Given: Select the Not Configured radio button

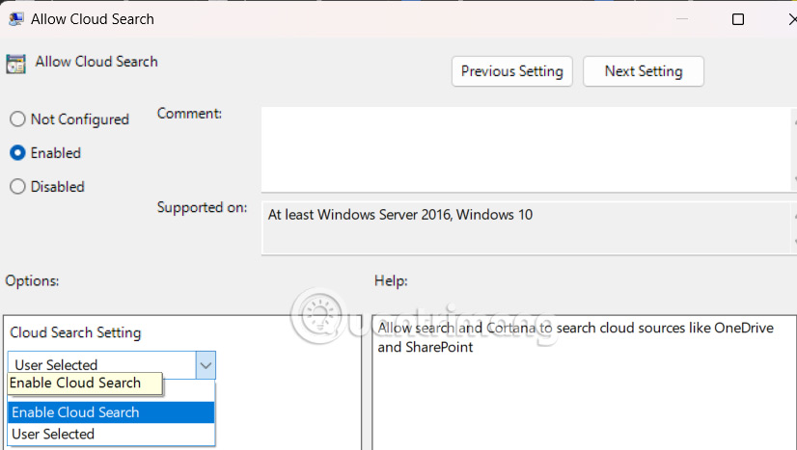Looking at the screenshot, I should point(17,119).
